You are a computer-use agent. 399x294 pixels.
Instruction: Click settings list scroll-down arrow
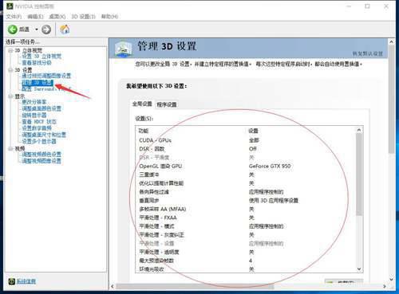point(359,269)
